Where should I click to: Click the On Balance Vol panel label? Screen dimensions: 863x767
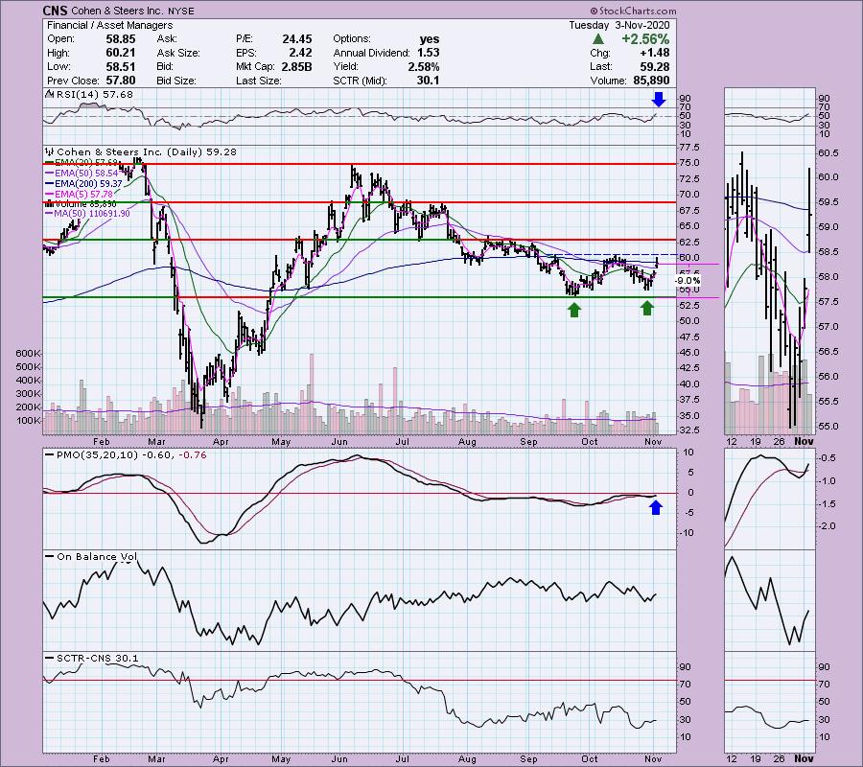click(x=97, y=557)
